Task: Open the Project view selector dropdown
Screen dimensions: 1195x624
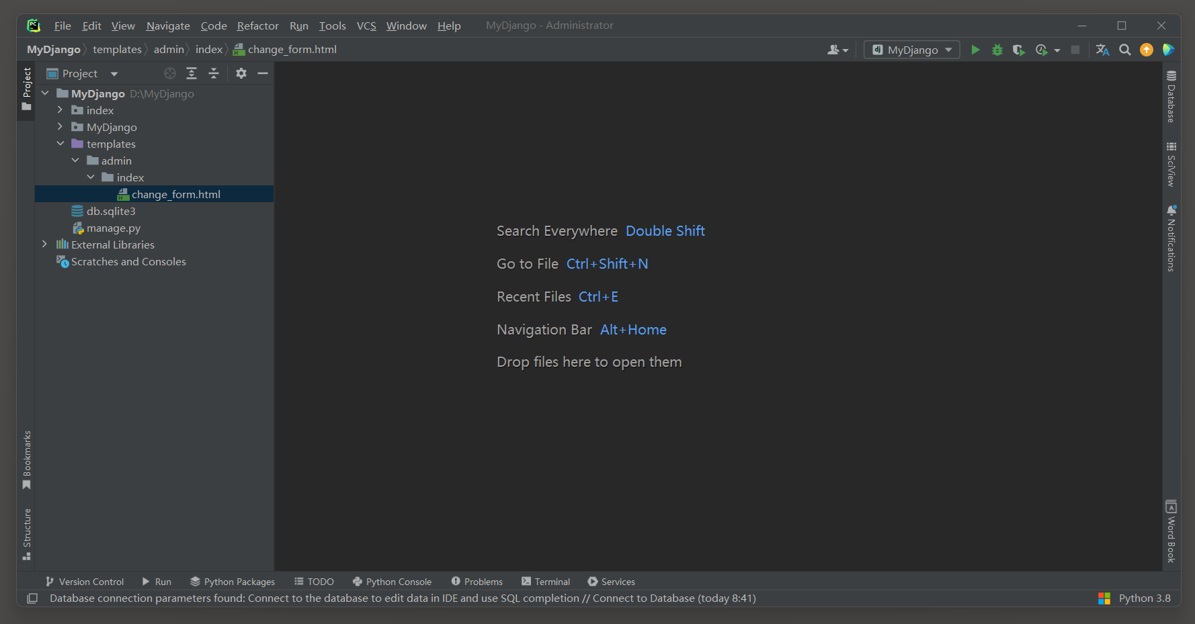Action: click(x=82, y=73)
